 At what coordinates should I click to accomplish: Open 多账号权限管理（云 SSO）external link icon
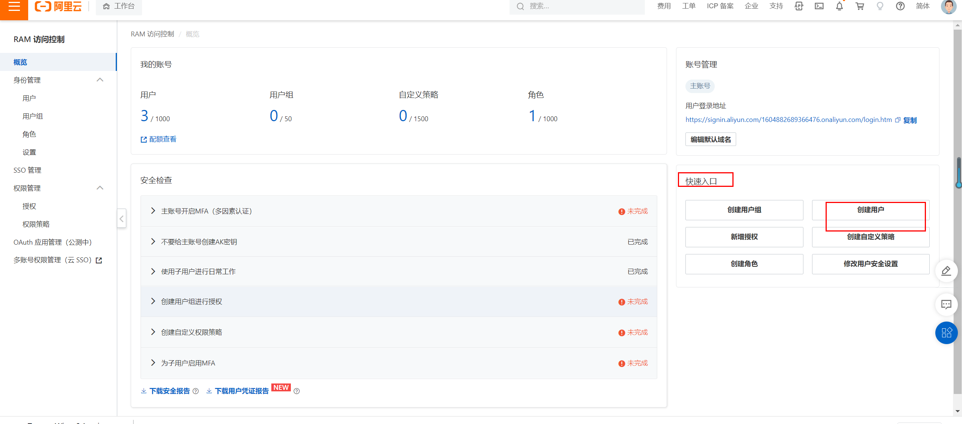coord(99,260)
